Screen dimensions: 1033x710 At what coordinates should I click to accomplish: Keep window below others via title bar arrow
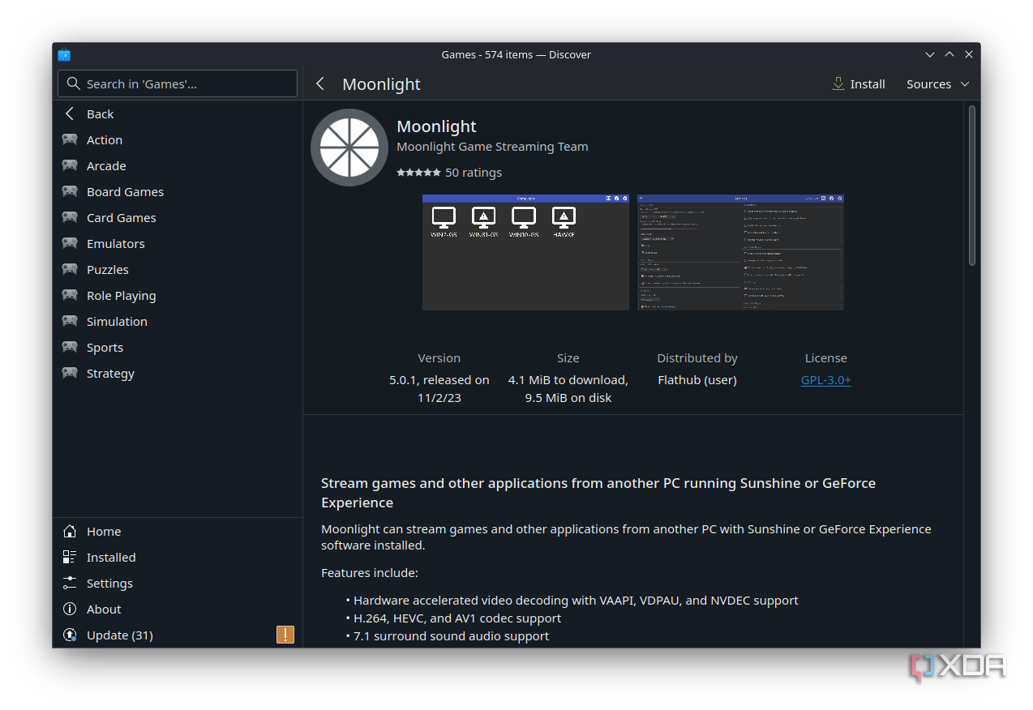pos(930,54)
